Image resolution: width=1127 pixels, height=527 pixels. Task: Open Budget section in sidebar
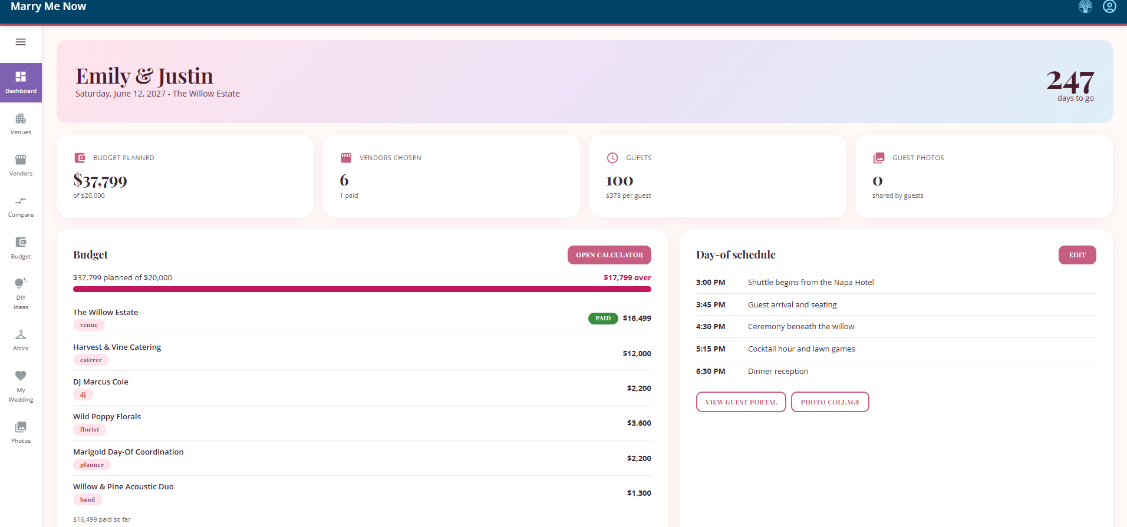pyautogui.click(x=21, y=248)
